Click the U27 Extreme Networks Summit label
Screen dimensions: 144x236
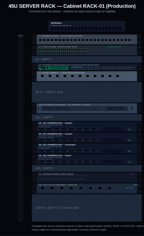coord(56,174)
